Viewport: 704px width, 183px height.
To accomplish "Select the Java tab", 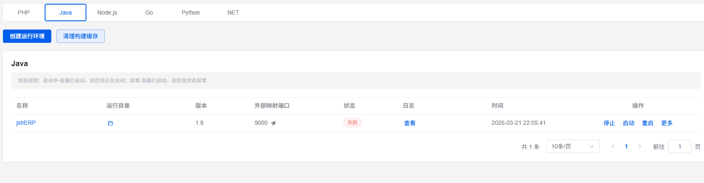I will click(x=66, y=12).
